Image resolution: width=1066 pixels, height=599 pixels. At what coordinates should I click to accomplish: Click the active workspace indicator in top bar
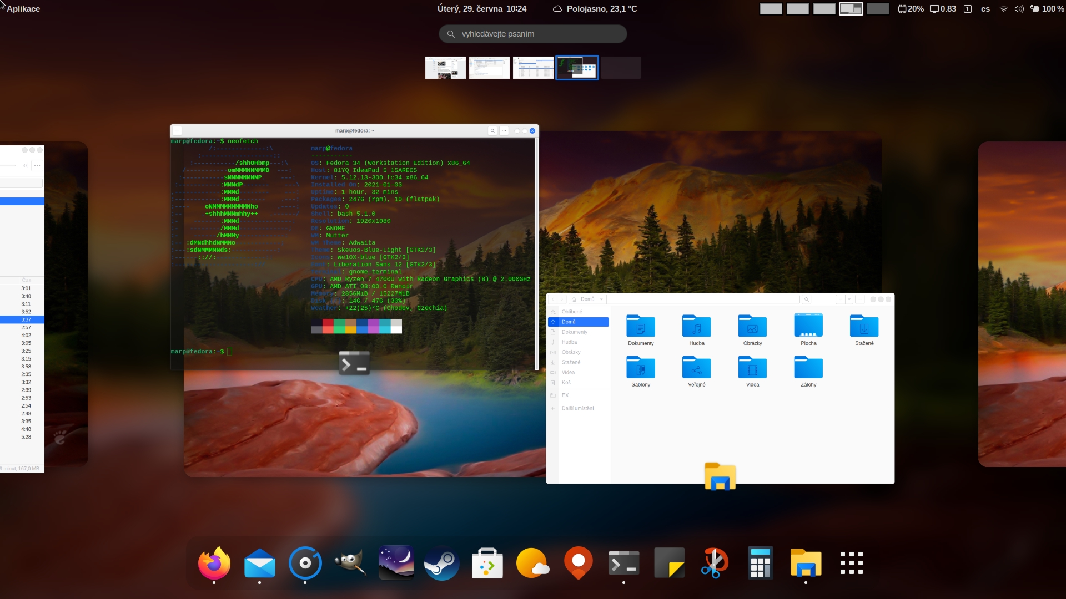tap(851, 9)
